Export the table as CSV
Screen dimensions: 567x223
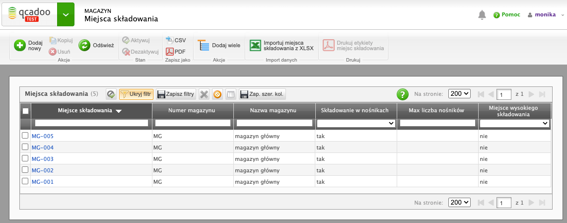point(176,40)
